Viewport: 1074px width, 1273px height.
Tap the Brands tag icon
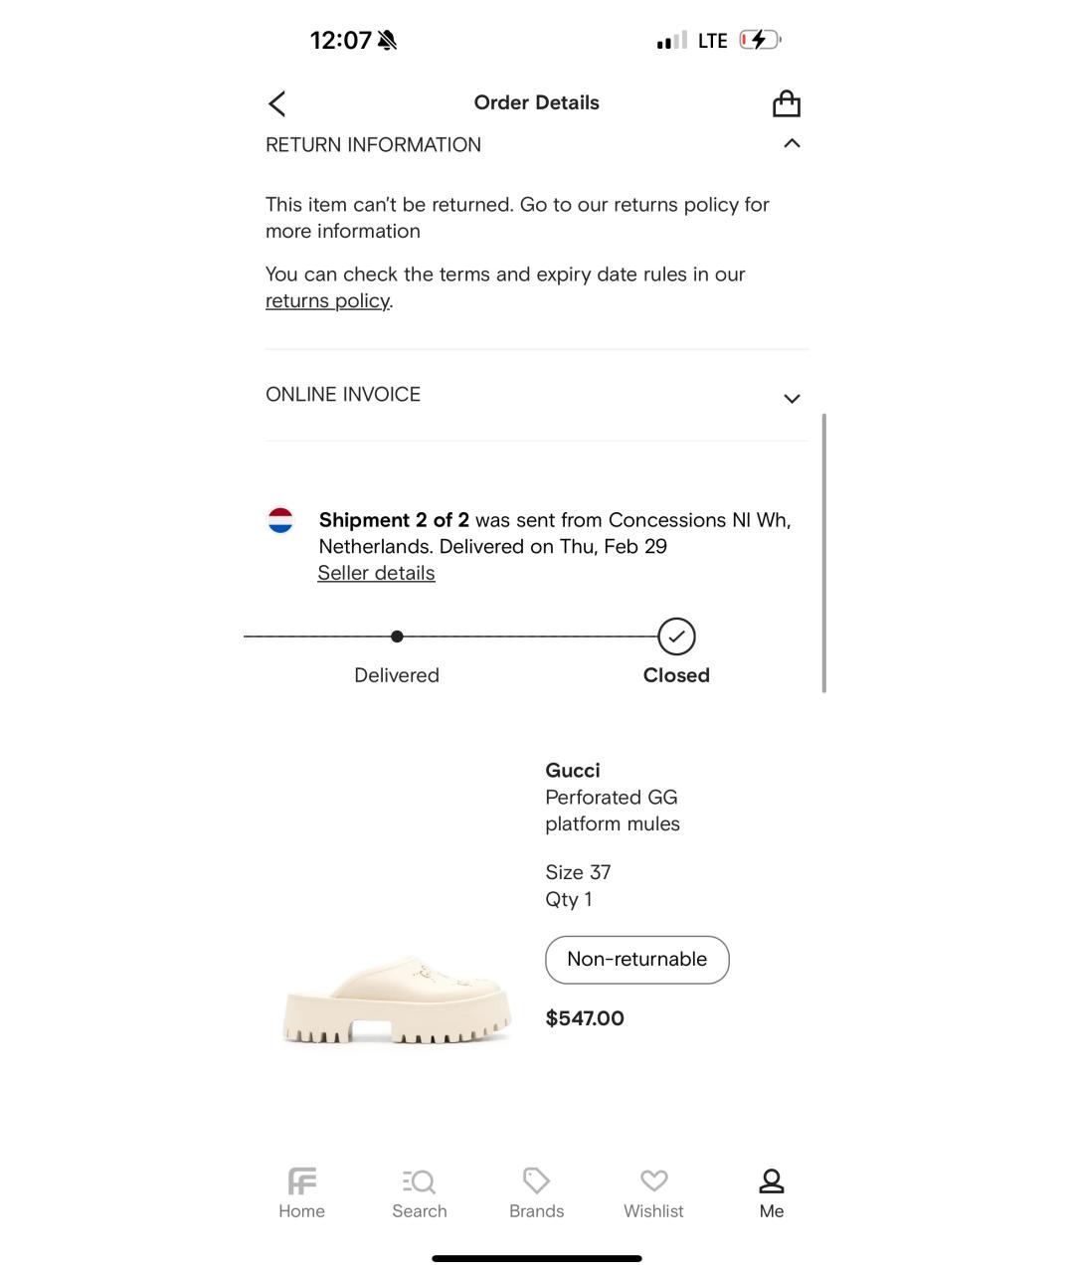coord(536,1181)
